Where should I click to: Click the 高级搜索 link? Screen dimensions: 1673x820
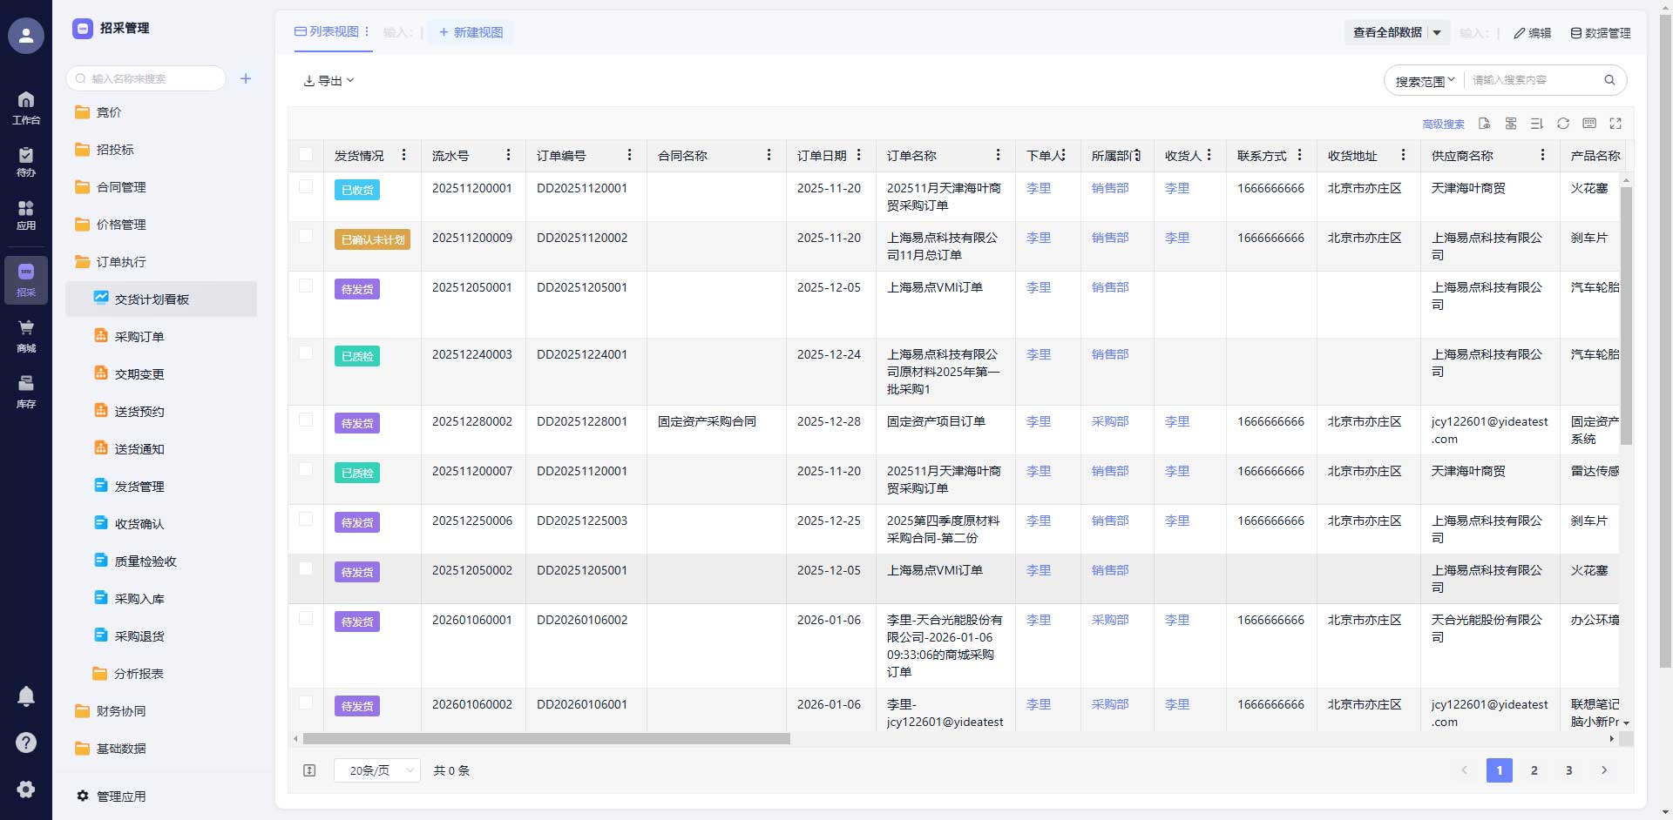pos(1443,124)
